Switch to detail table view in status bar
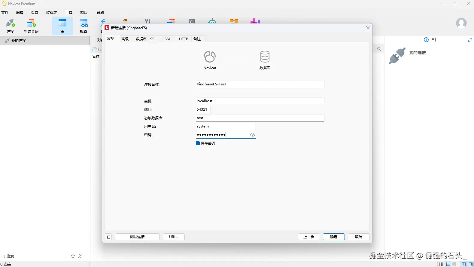 tap(454, 264)
